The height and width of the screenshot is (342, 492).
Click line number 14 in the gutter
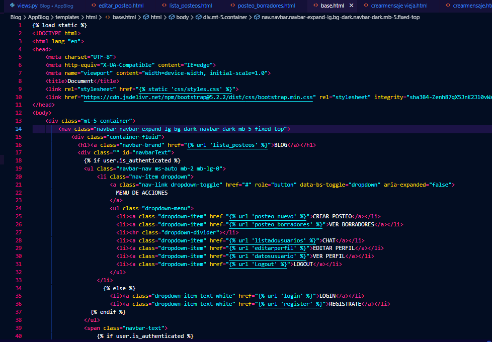(x=19, y=129)
